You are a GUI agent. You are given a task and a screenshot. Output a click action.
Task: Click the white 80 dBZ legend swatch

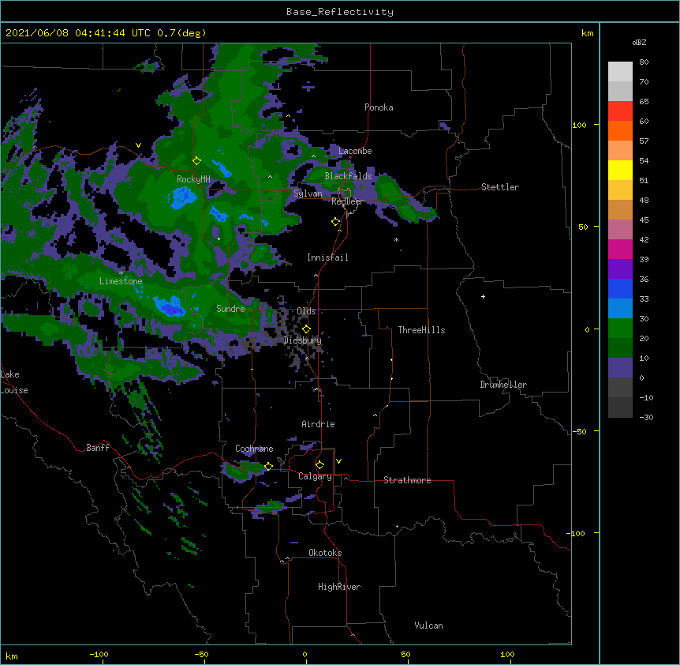click(620, 72)
